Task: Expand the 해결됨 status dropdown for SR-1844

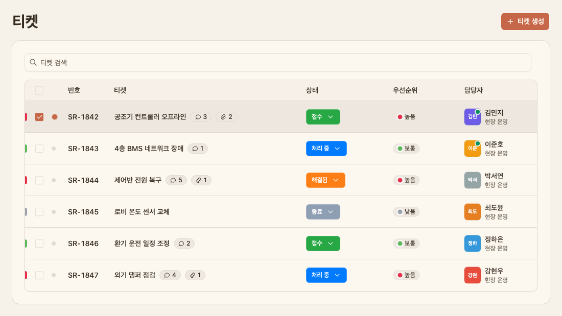Action: pyautogui.click(x=325, y=180)
